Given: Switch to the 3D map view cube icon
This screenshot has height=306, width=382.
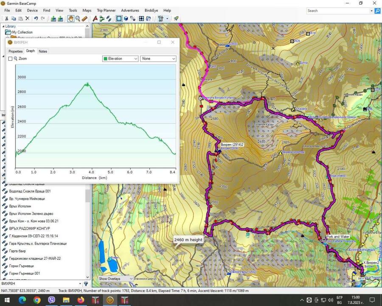Looking at the screenshot, I should click(126, 19).
